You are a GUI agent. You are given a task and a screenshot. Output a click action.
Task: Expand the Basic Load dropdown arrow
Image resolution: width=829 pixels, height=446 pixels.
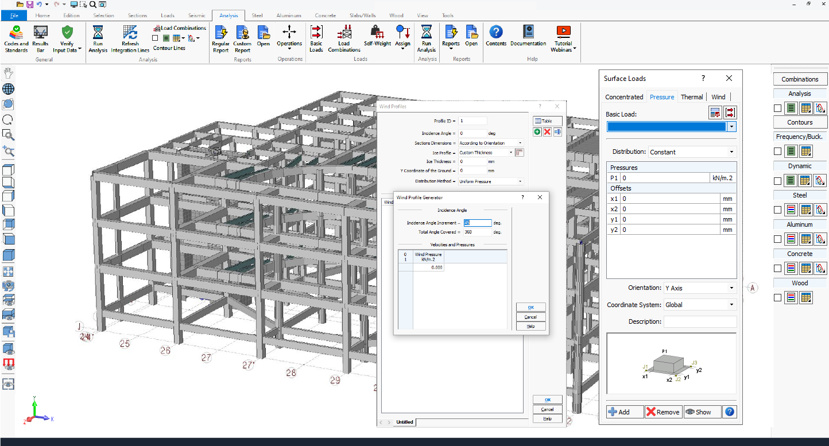[731, 127]
